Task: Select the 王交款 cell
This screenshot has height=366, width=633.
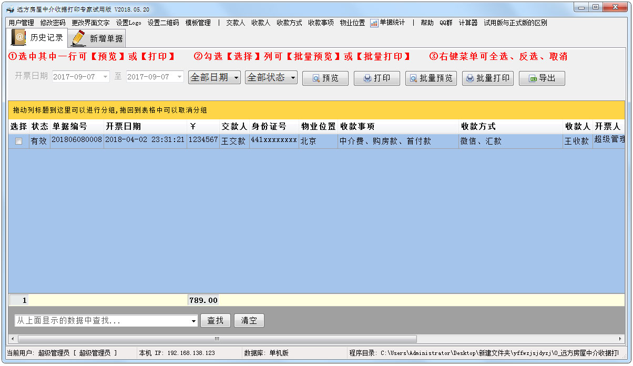Action: click(x=234, y=141)
